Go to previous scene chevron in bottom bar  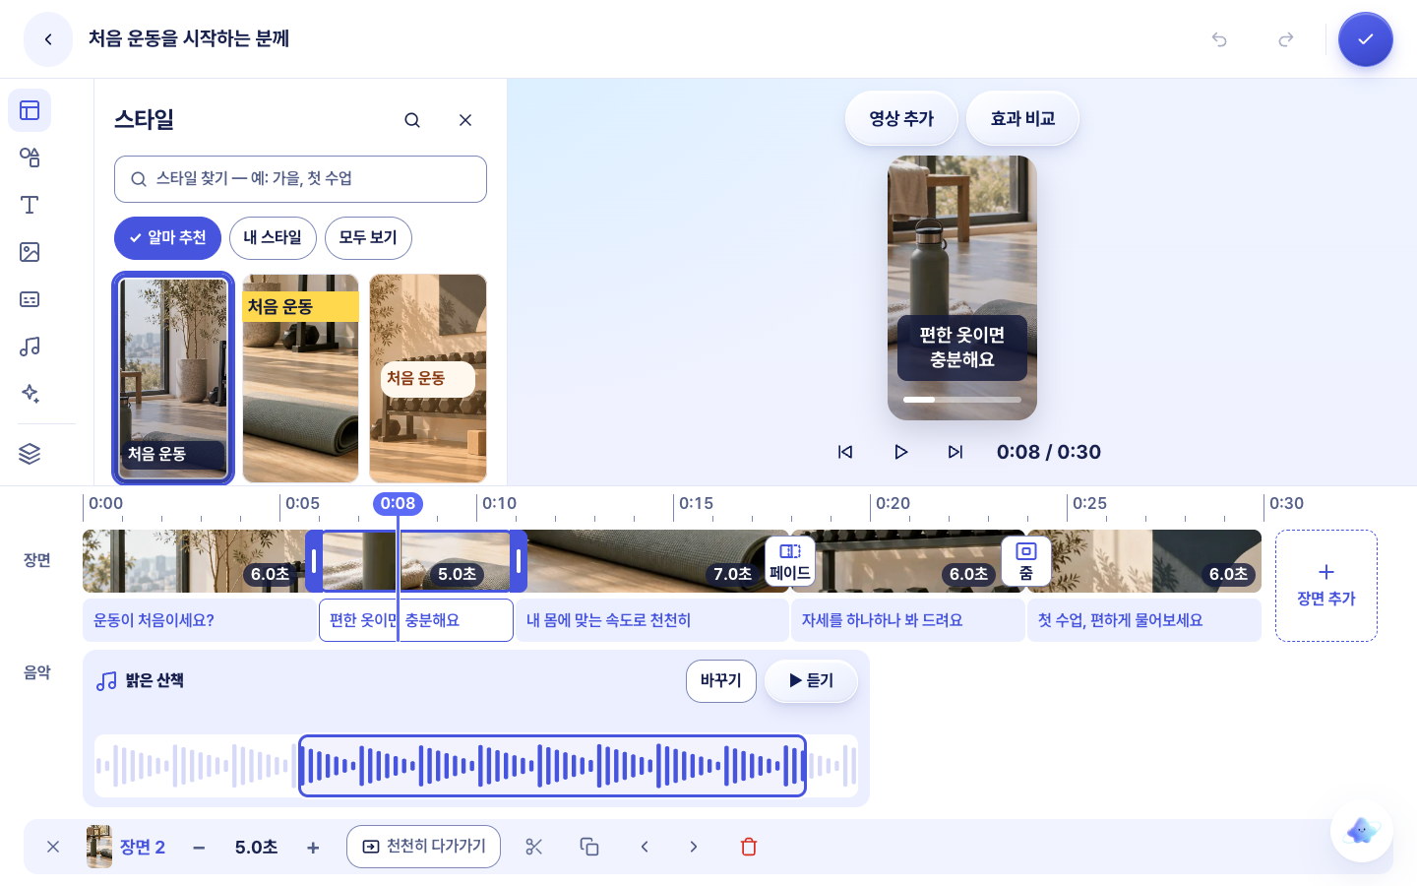[x=645, y=847]
